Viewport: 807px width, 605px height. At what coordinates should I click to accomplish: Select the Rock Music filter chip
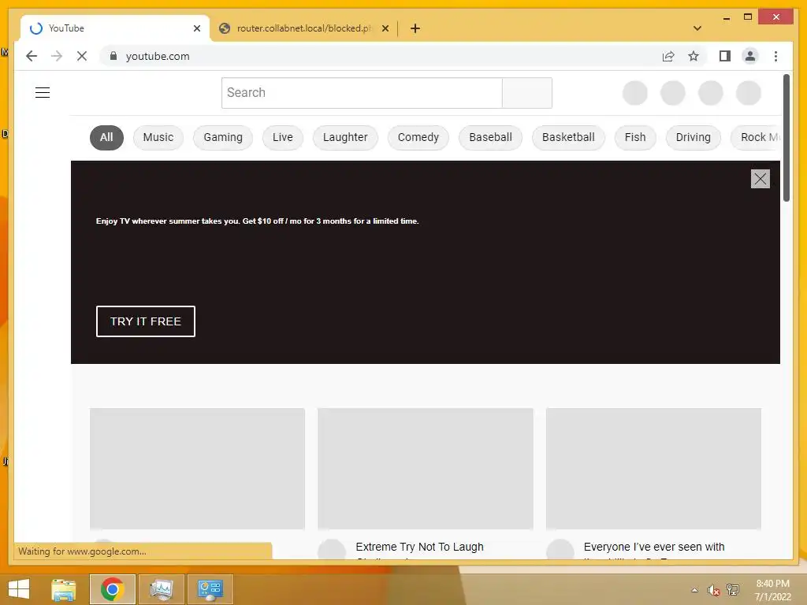pos(757,137)
